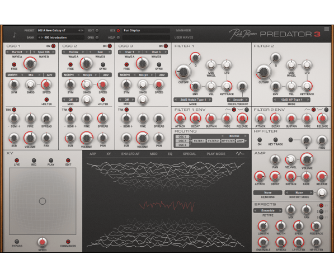Viewport: 334px width, 278px height.
Task: Toggle OSC 3 ON button
Action: [x=166, y=46]
